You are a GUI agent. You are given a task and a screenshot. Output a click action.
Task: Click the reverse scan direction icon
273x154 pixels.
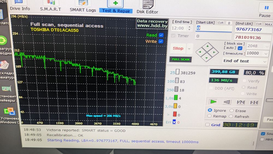227,102
